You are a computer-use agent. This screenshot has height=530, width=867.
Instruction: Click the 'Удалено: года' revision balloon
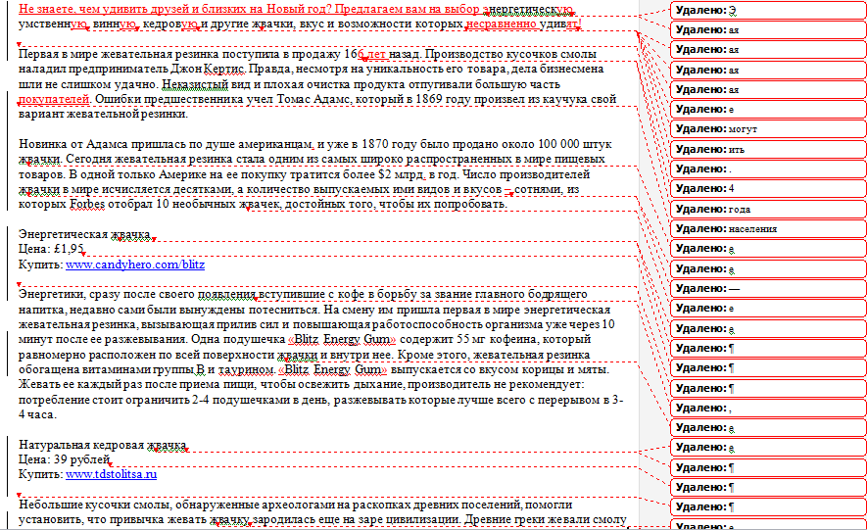tap(768, 209)
